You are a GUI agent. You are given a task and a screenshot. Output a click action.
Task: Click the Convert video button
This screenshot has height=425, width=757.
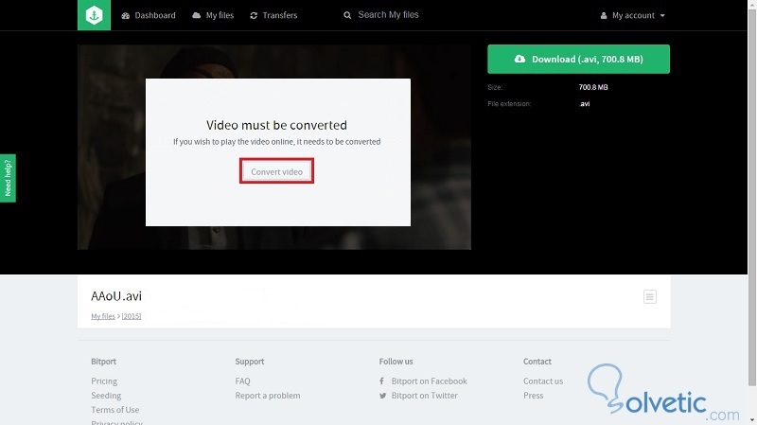tap(276, 171)
